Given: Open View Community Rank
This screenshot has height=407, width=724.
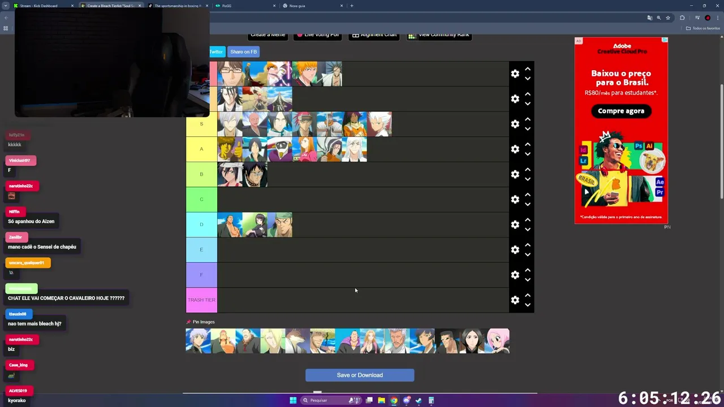Looking at the screenshot, I should (x=439, y=35).
